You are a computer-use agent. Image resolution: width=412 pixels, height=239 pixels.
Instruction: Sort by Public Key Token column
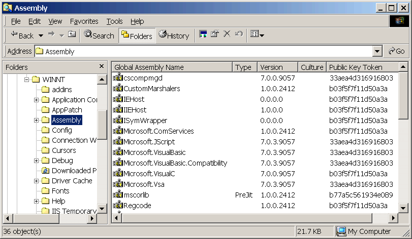click(x=362, y=67)
